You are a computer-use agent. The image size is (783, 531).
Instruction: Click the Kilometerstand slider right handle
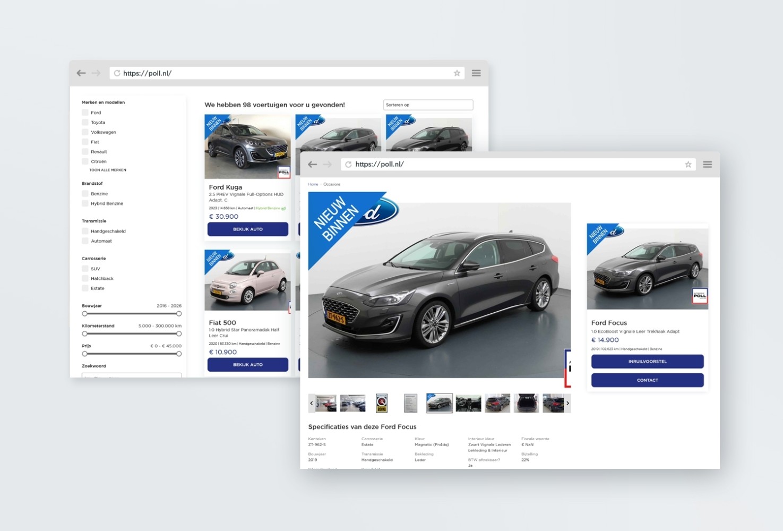pyautogui.click(x=179, y=334)
